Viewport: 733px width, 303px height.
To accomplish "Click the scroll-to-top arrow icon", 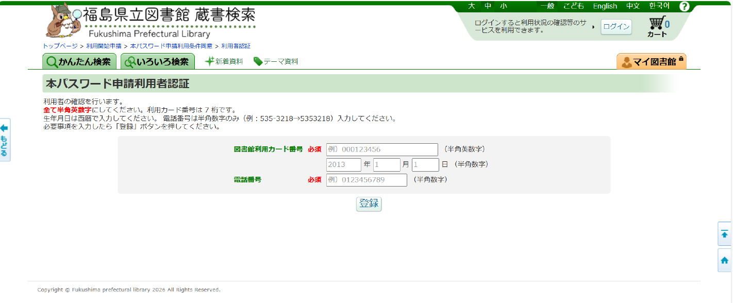I will click(x=725, y=234).
